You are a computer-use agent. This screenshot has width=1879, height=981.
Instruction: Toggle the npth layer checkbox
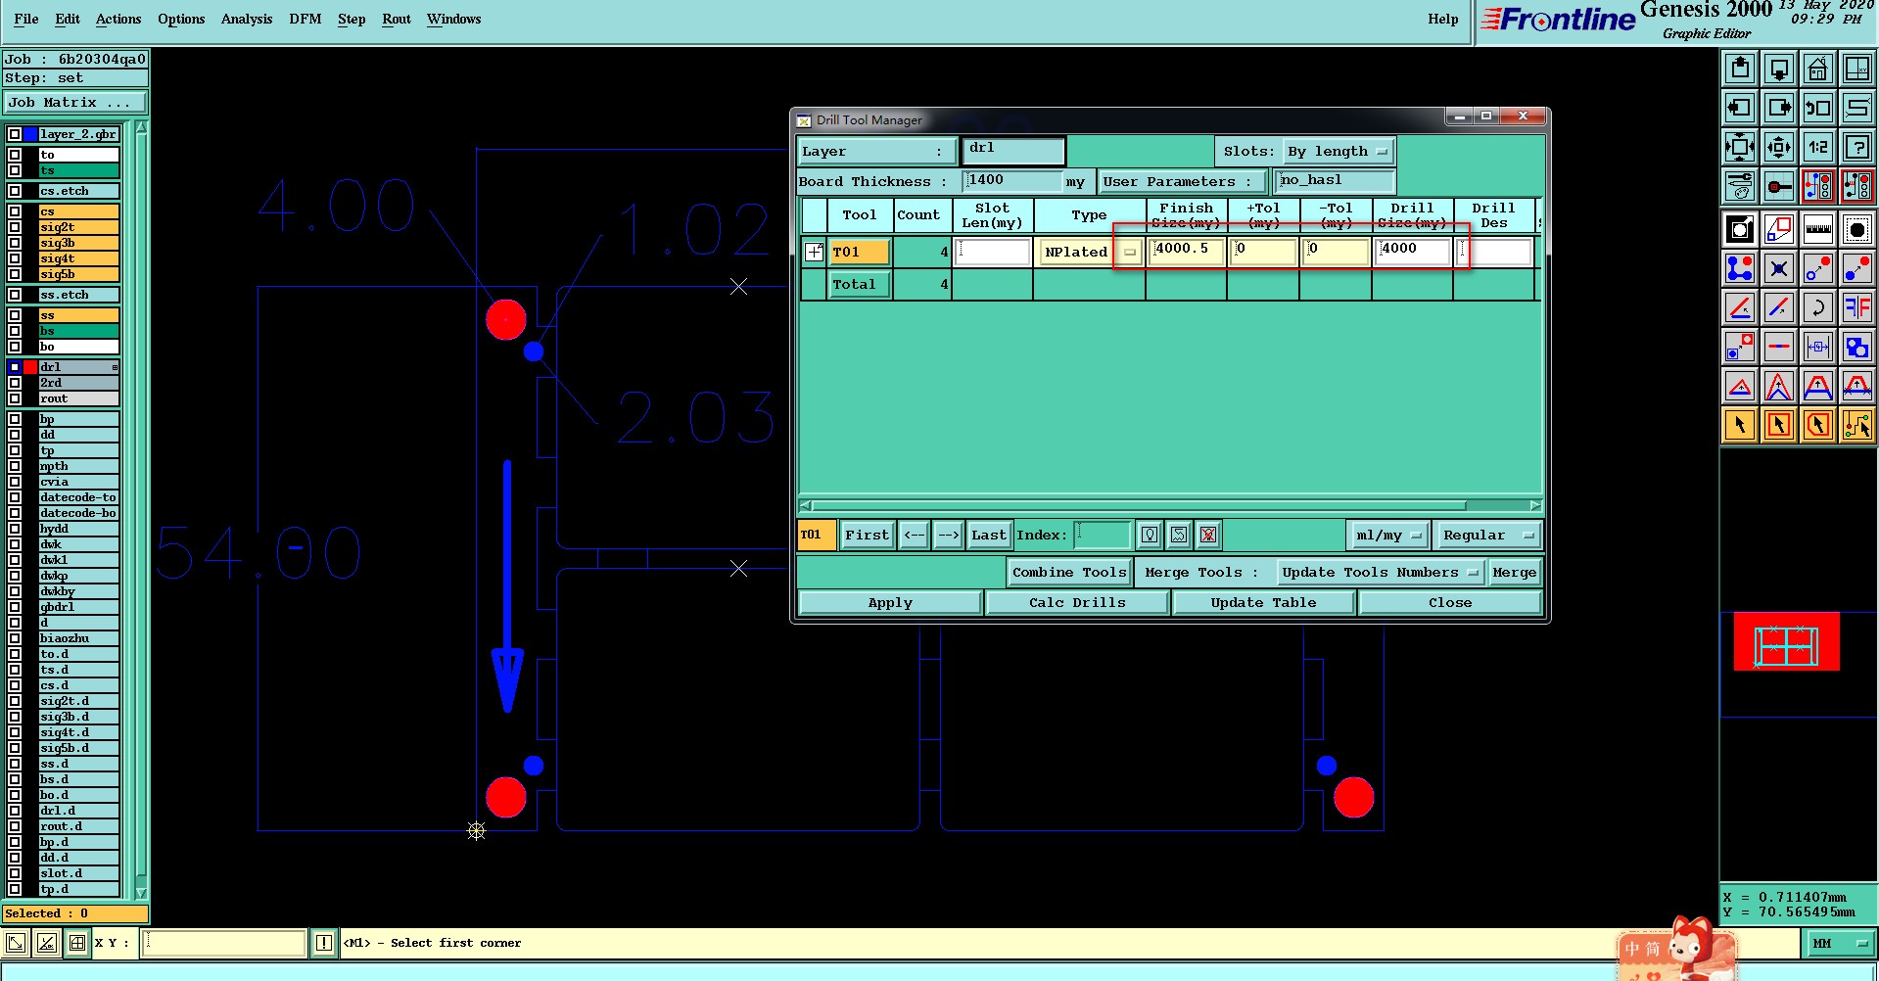[x=15, y=466]
